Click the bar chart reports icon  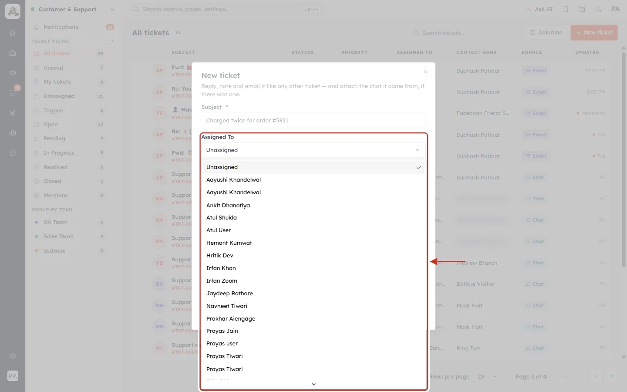tap(13, 132)
